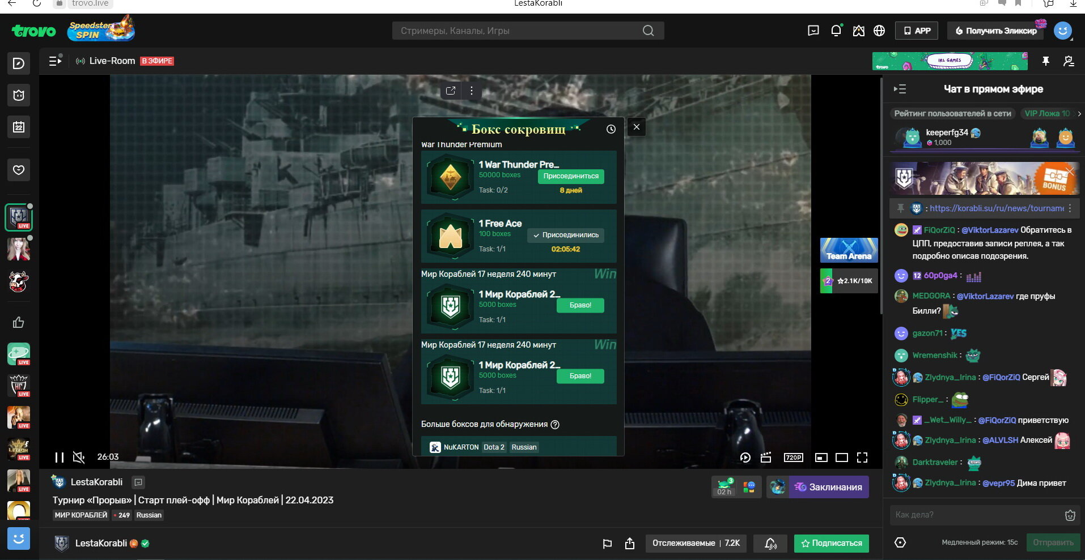The width and height of the screenshot is (1085, 560).
Task: Unmute the stream volume
Action: pos(79,457)
